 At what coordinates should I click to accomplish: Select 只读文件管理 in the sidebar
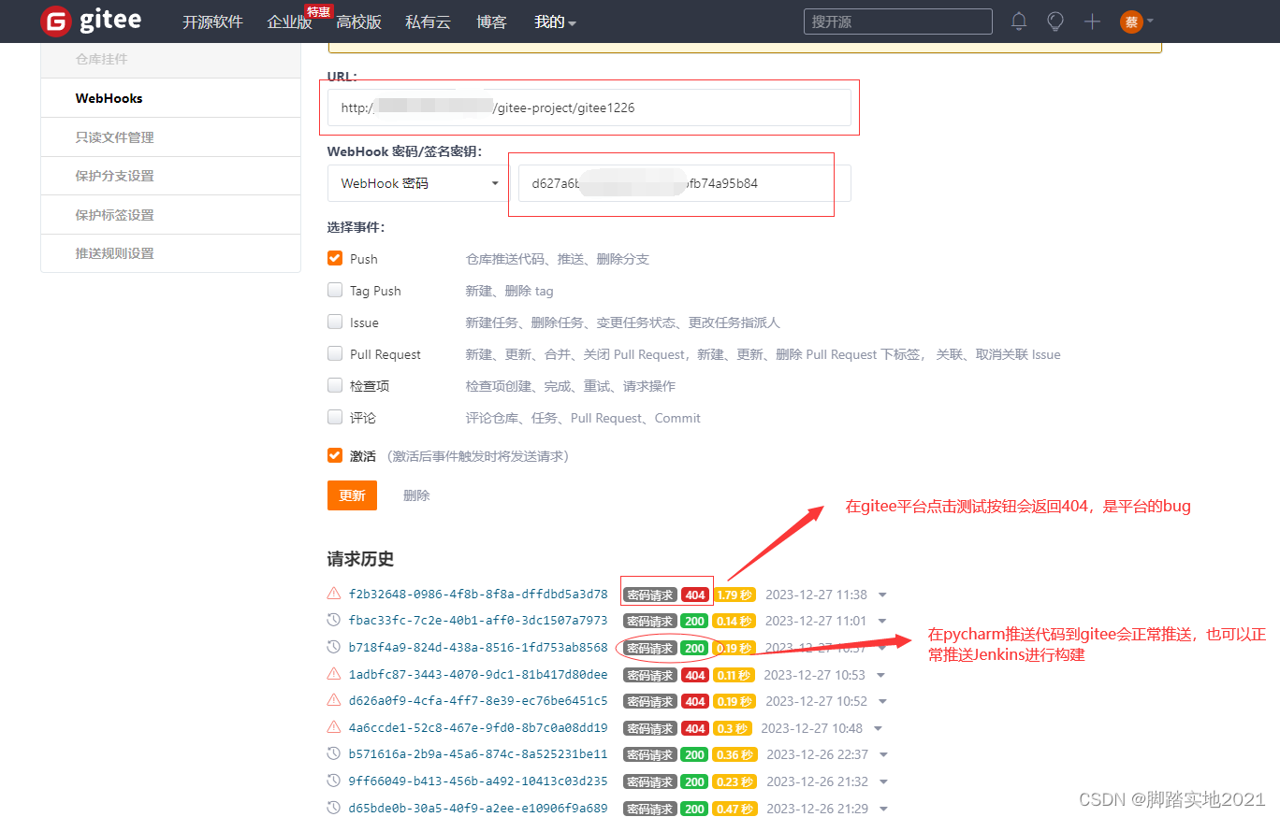170,137
